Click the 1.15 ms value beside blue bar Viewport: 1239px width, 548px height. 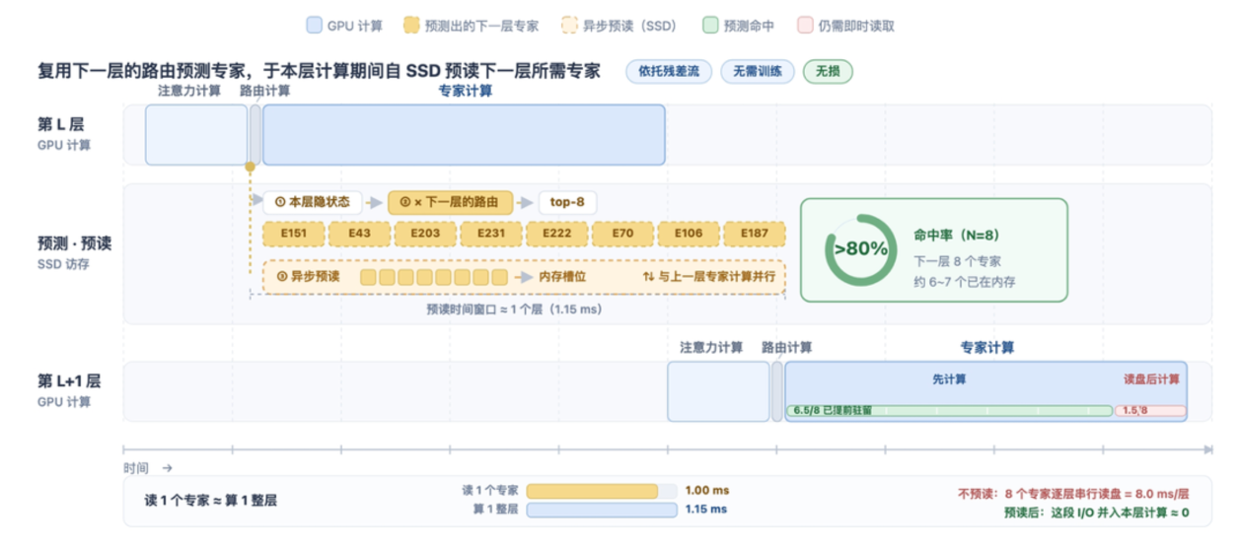point(705,510)
